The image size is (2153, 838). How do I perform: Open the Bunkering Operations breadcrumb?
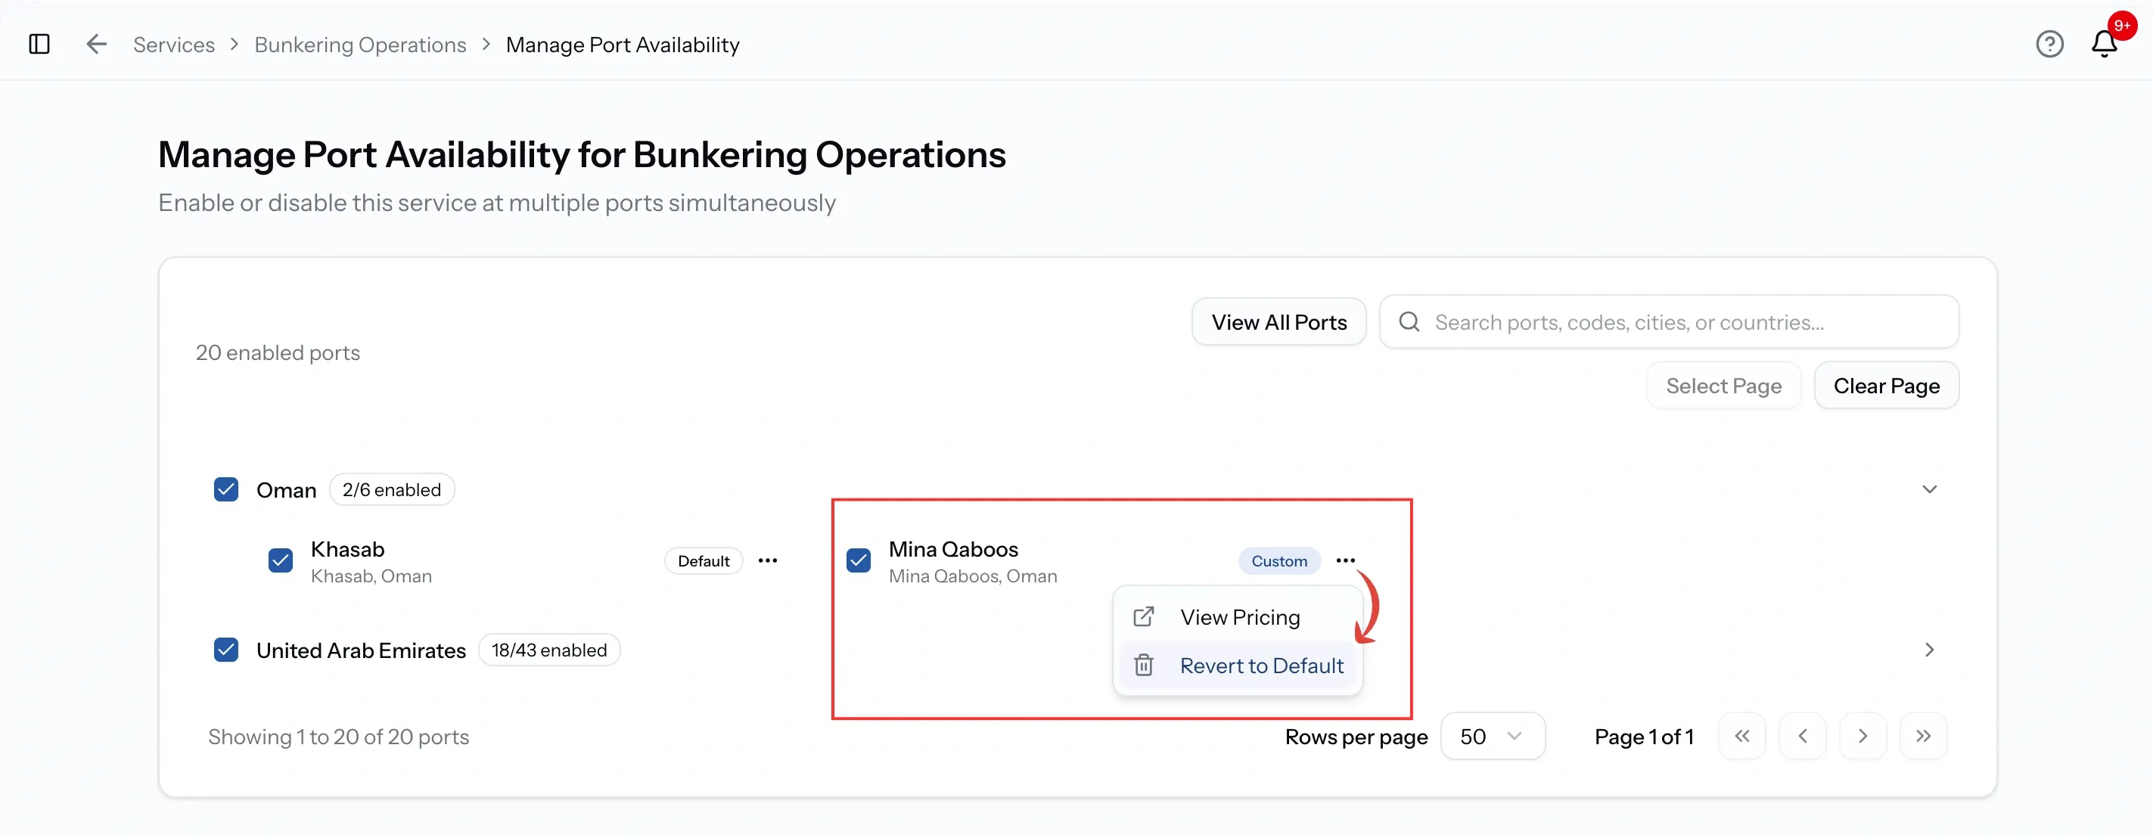pyautogui.click(x=360, y=45)
